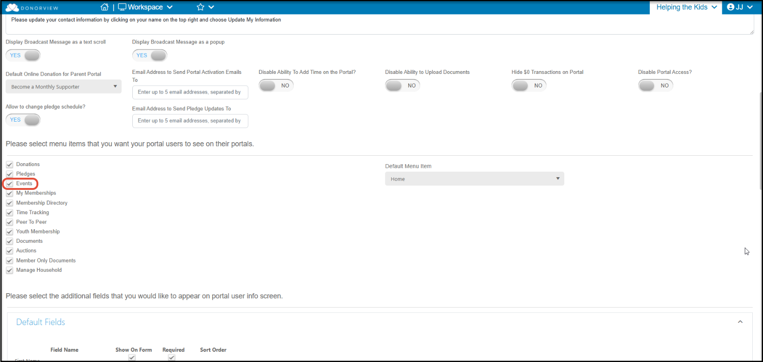Click Pledge Updates email address field
This screenshot has height=362, width=763.
190,121
